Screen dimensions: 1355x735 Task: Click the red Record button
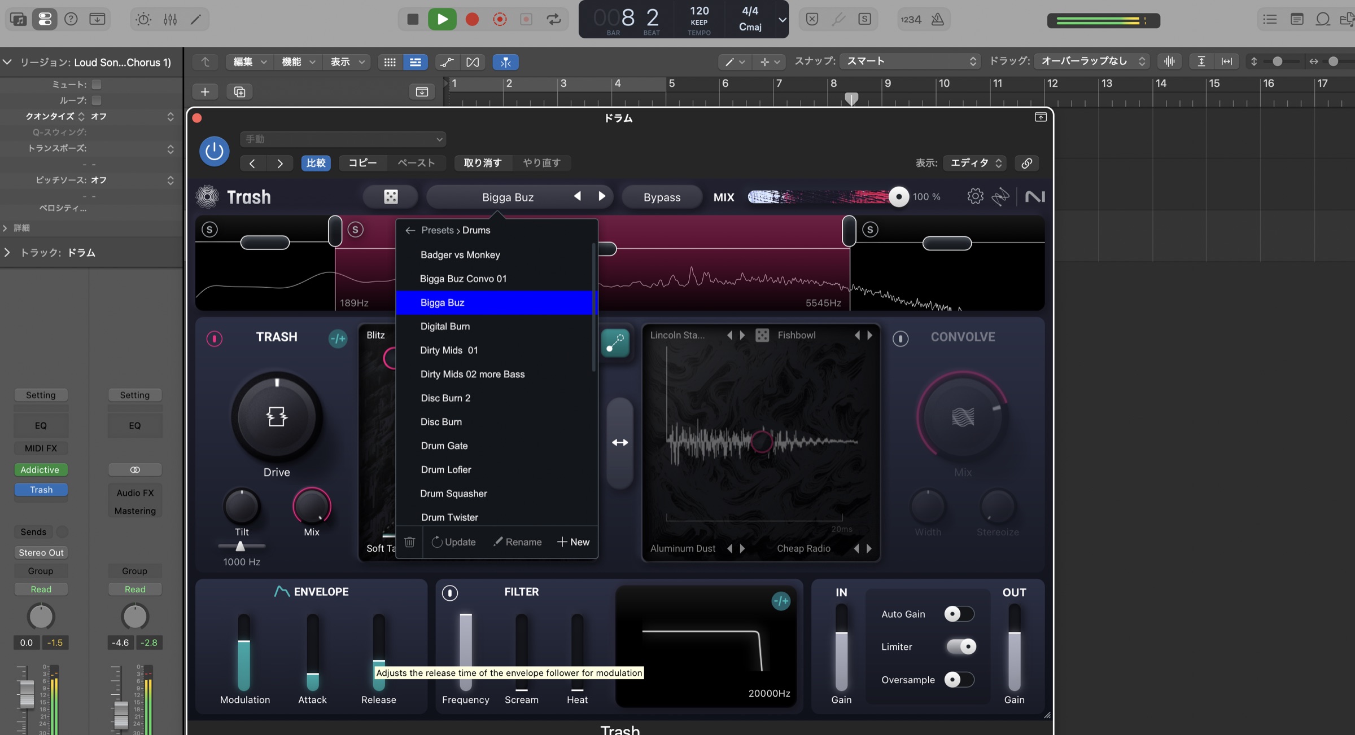[x=472, y=19]
